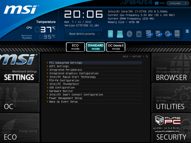Open the ECO energy saving panel
Screen dimensions: 191x143
coord(20,128)
